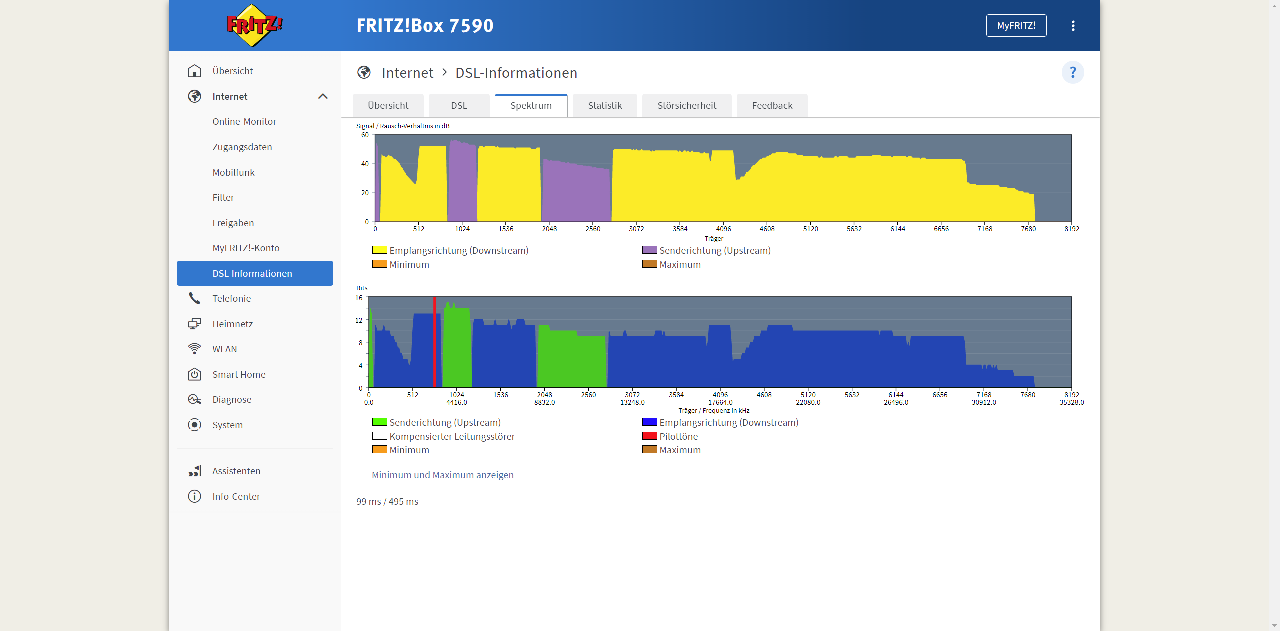Click blue Empfangsrichtung (Downstream) swatch

tap(649, 422)
